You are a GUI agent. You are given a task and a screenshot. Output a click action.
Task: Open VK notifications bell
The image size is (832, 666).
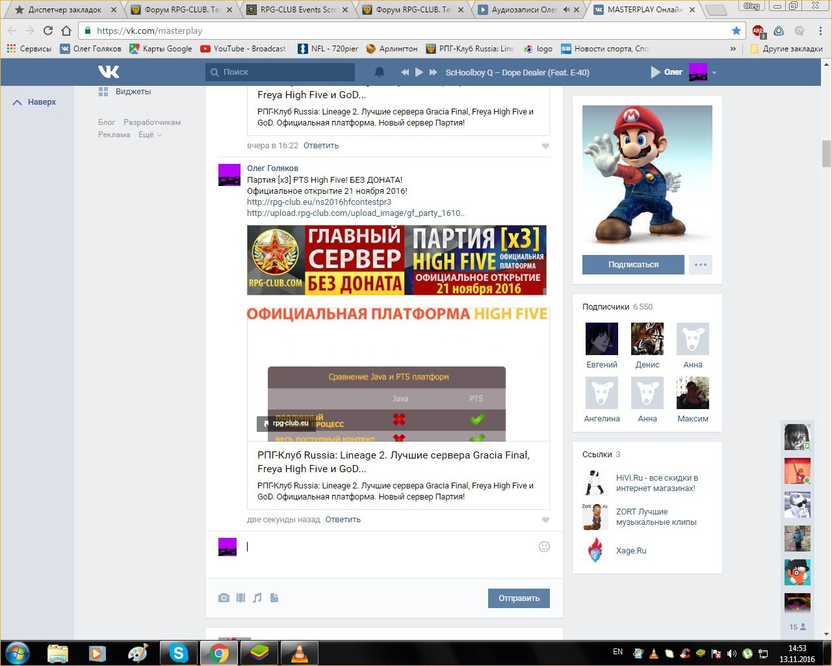380,72
